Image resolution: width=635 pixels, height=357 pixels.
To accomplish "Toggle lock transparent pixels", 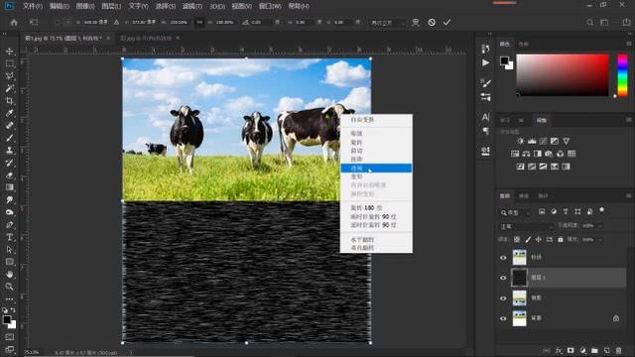I will [517, 240].
